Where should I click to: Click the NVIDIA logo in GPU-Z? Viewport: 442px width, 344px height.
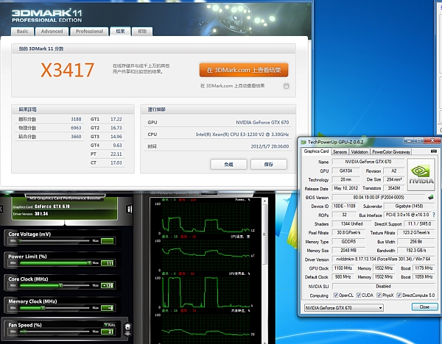pyautogui.click(x=421, y=174)
